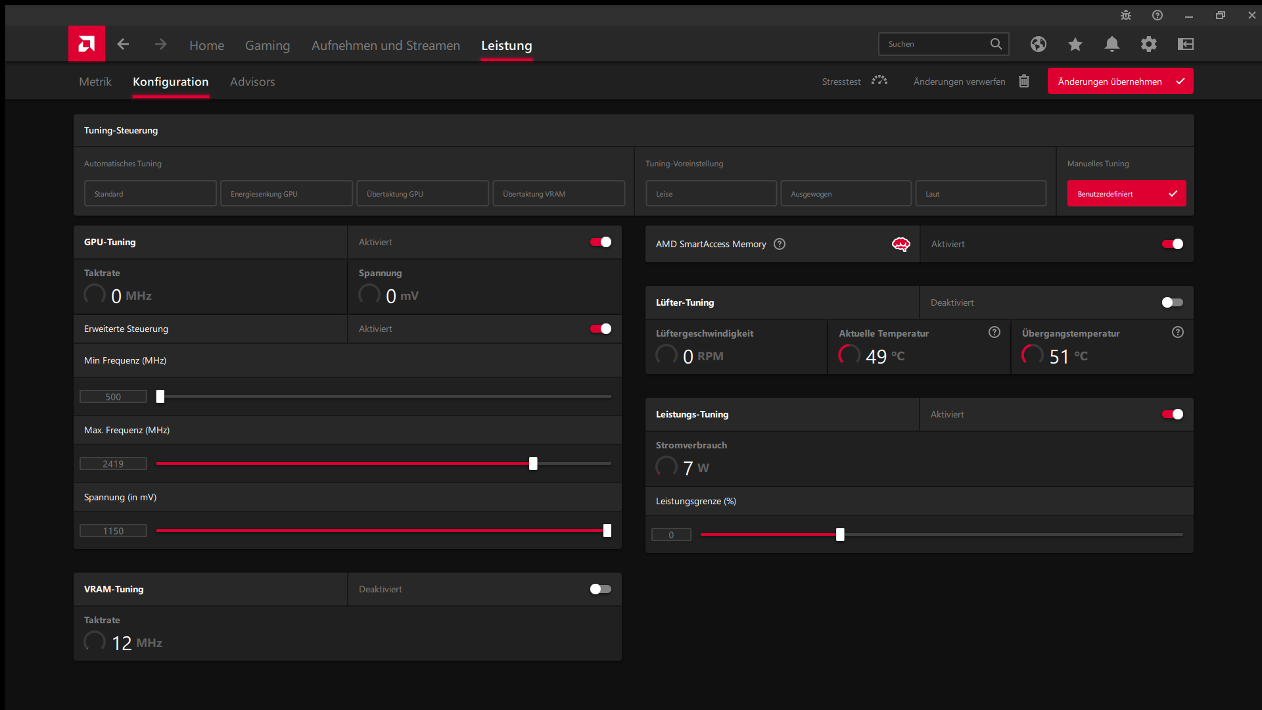The image size is (1262, 710).
Task: Open settings gear icon
Action: (1148, 44)
